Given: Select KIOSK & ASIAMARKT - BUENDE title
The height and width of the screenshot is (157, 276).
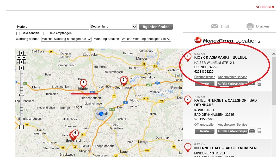Looking at the screenshot, I should tap(220, 57).
